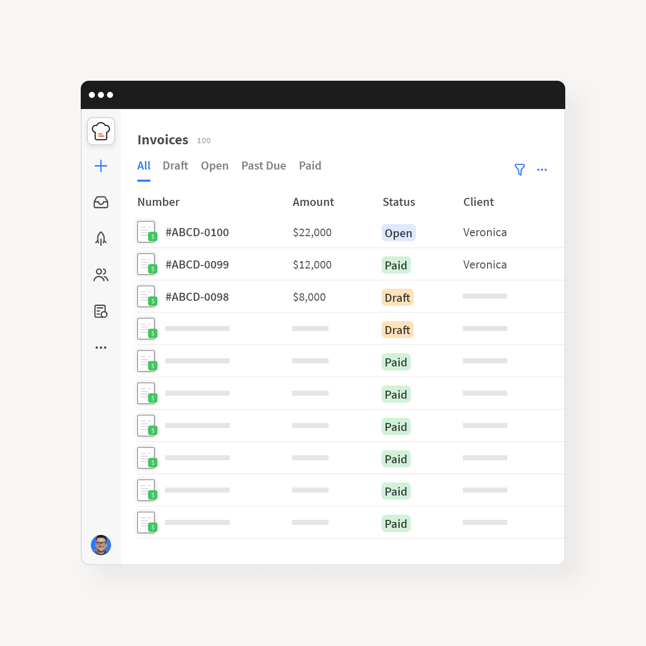Switch to the Draft tab
Screen dimensions: 646x646
[175, 166]
